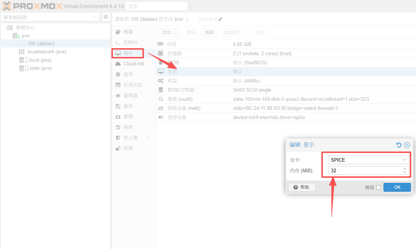This screenshot has width=416, height=249.
Task: Click the 帮助 help button
Action: [302, 187]
